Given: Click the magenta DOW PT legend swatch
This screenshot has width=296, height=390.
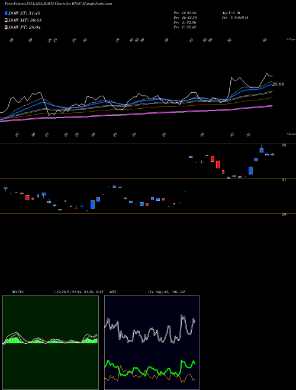Looking at the screenshot, I should [x=7, y=27].
